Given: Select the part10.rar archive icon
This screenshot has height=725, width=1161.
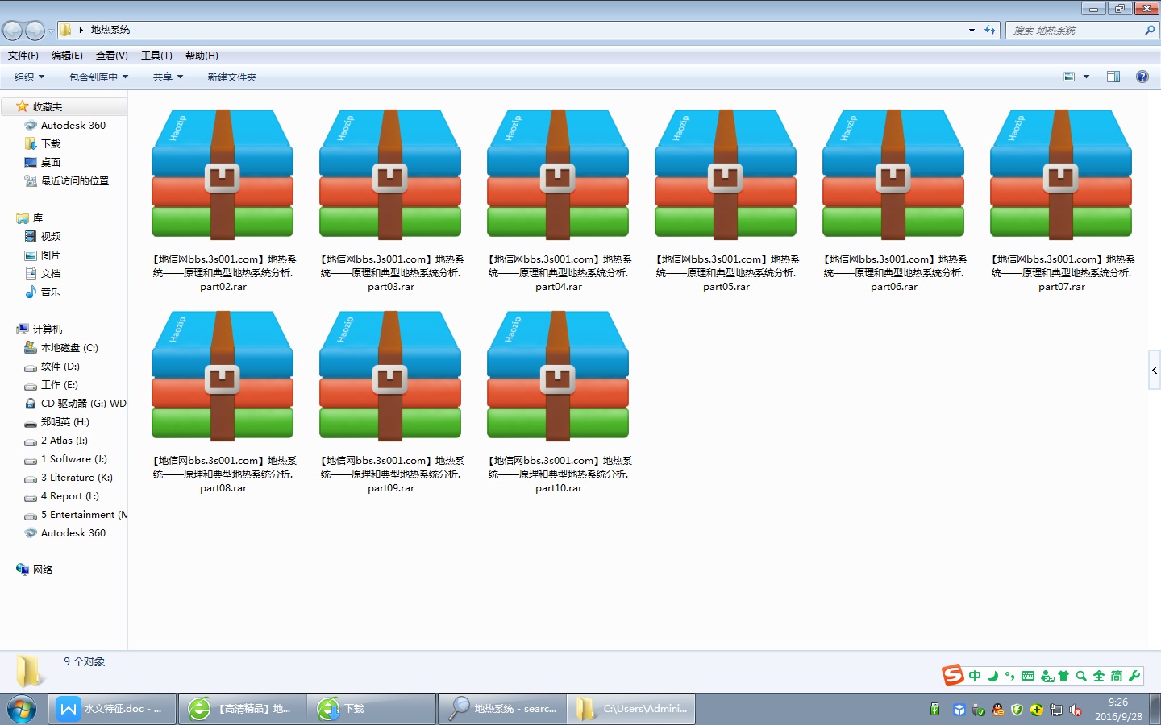Looking at the screenshot, I should click(558, 375).
